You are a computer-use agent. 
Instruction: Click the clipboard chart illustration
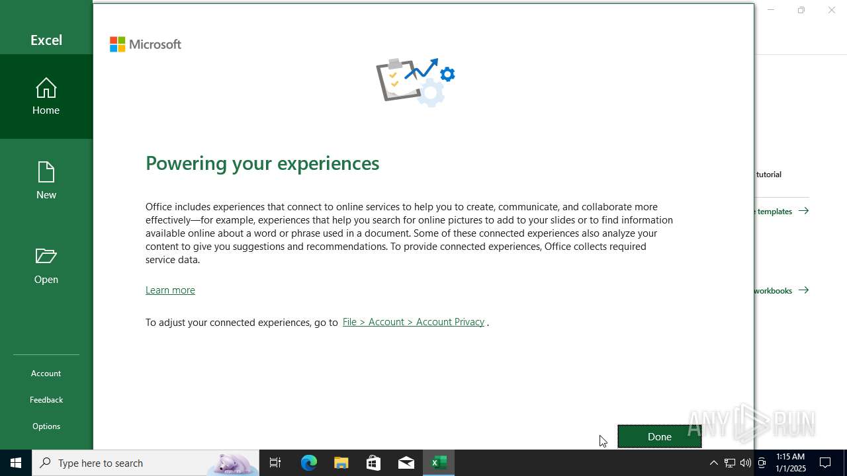[416, 82]
